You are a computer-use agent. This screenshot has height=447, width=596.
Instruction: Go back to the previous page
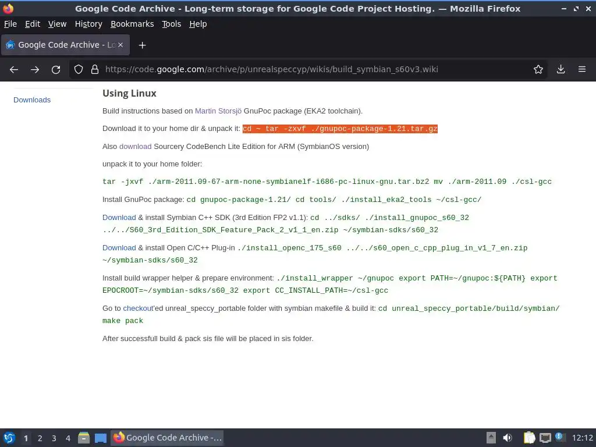point(14,70)
